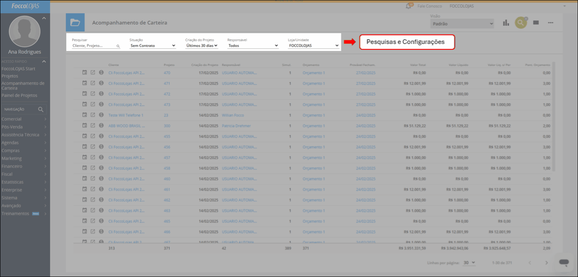This screenshot has width=578, height=277.
Task: Expand the Assistência Técnica menu
Action: point(24,135)
